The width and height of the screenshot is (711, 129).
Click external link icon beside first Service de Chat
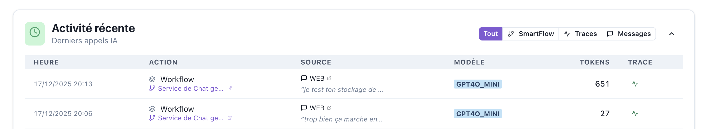[x=230, y=89]
